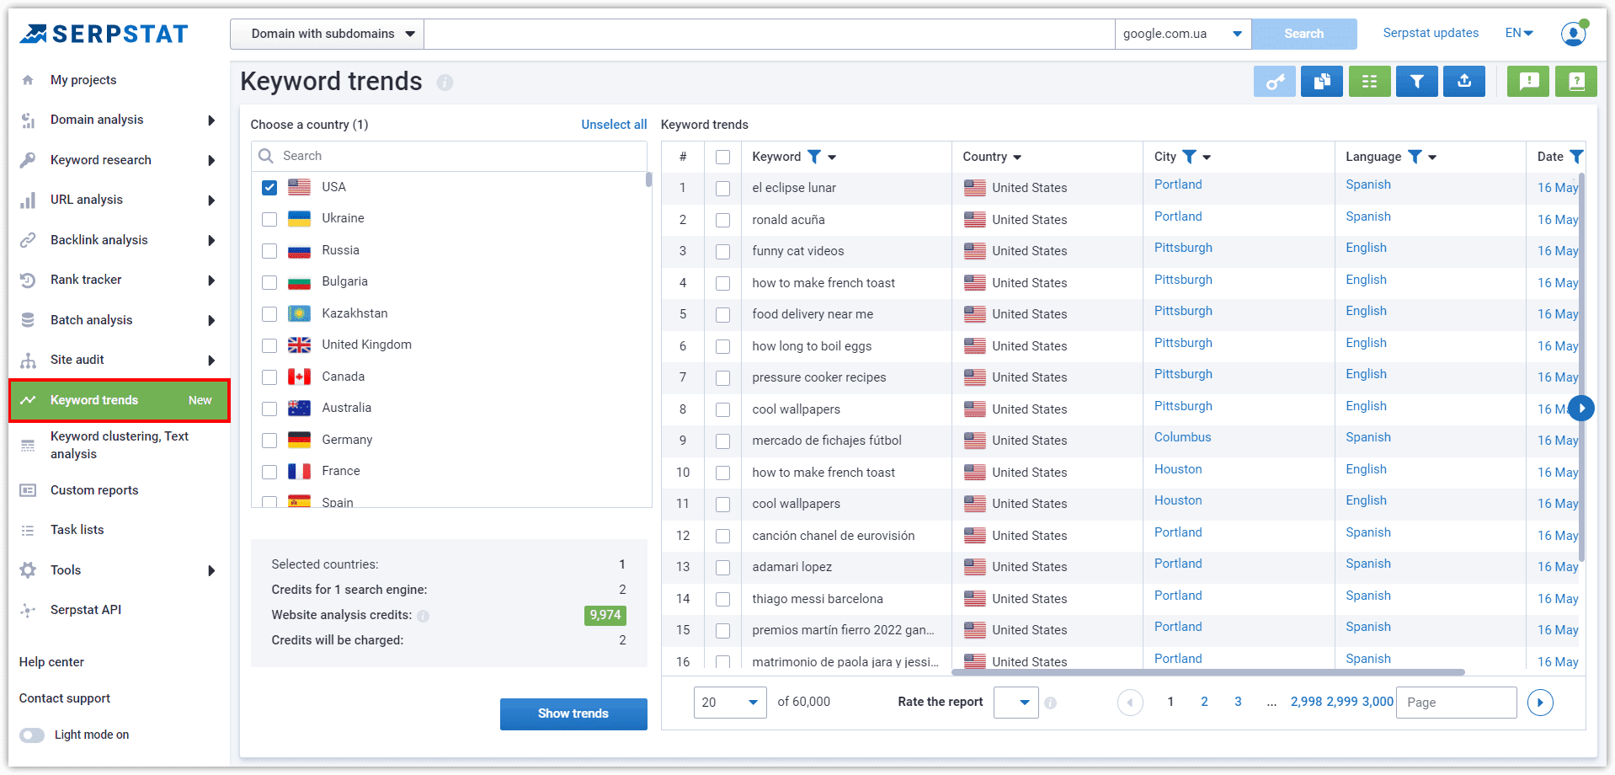The width and height of the screenshot is (1615, 775).
Task: Filter the Language column with funnel icon
Action: click(x=1415, y=157)
